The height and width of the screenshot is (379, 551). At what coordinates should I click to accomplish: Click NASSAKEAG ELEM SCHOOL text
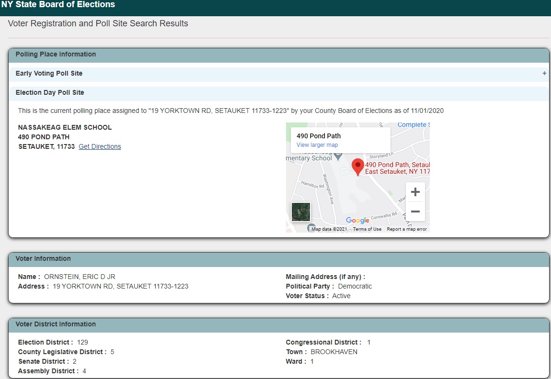(x=65, y=127)
